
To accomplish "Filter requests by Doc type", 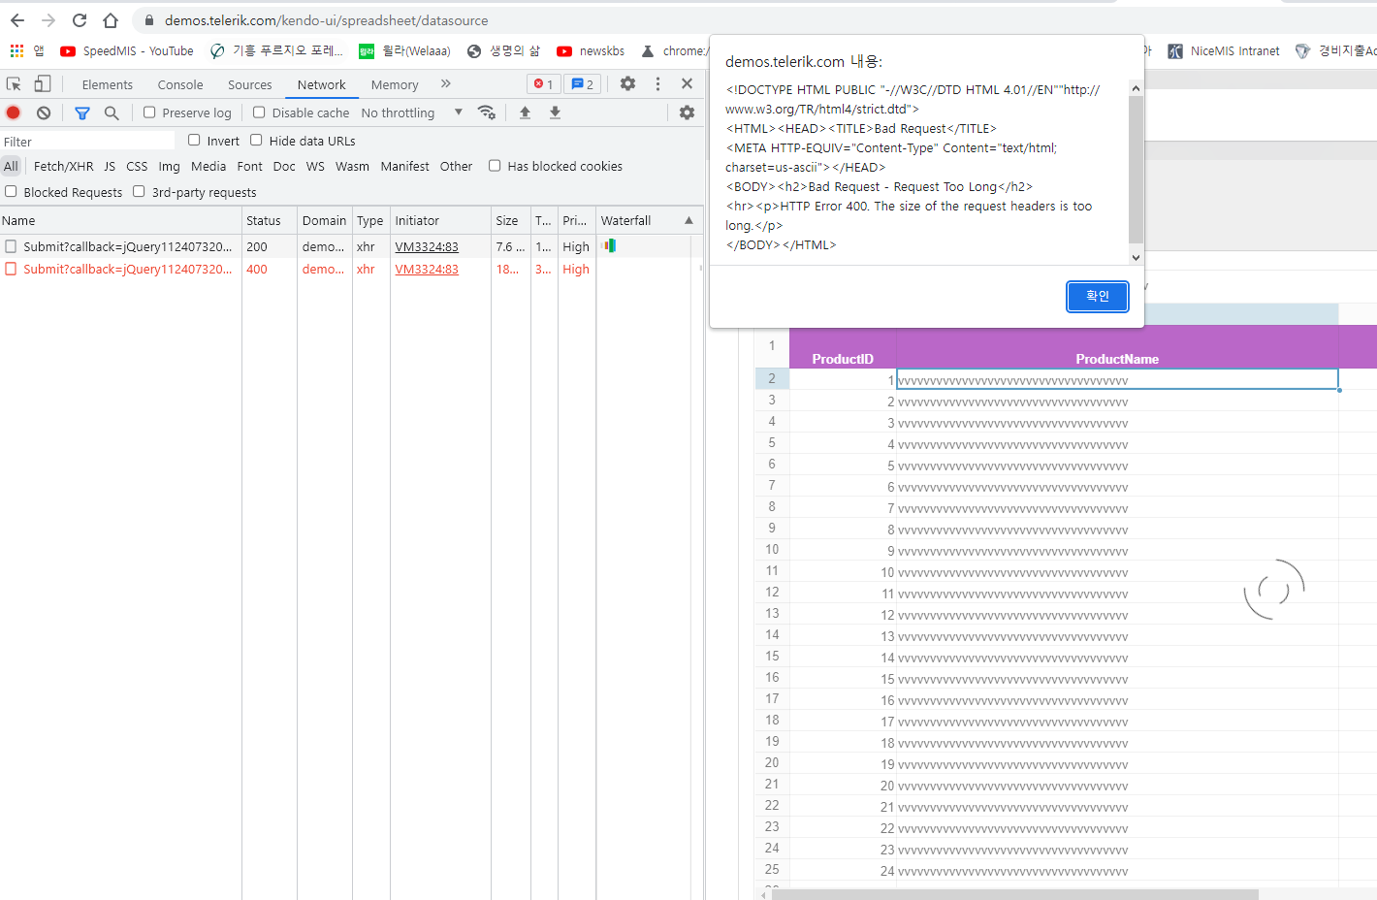I will pos(284,167).
